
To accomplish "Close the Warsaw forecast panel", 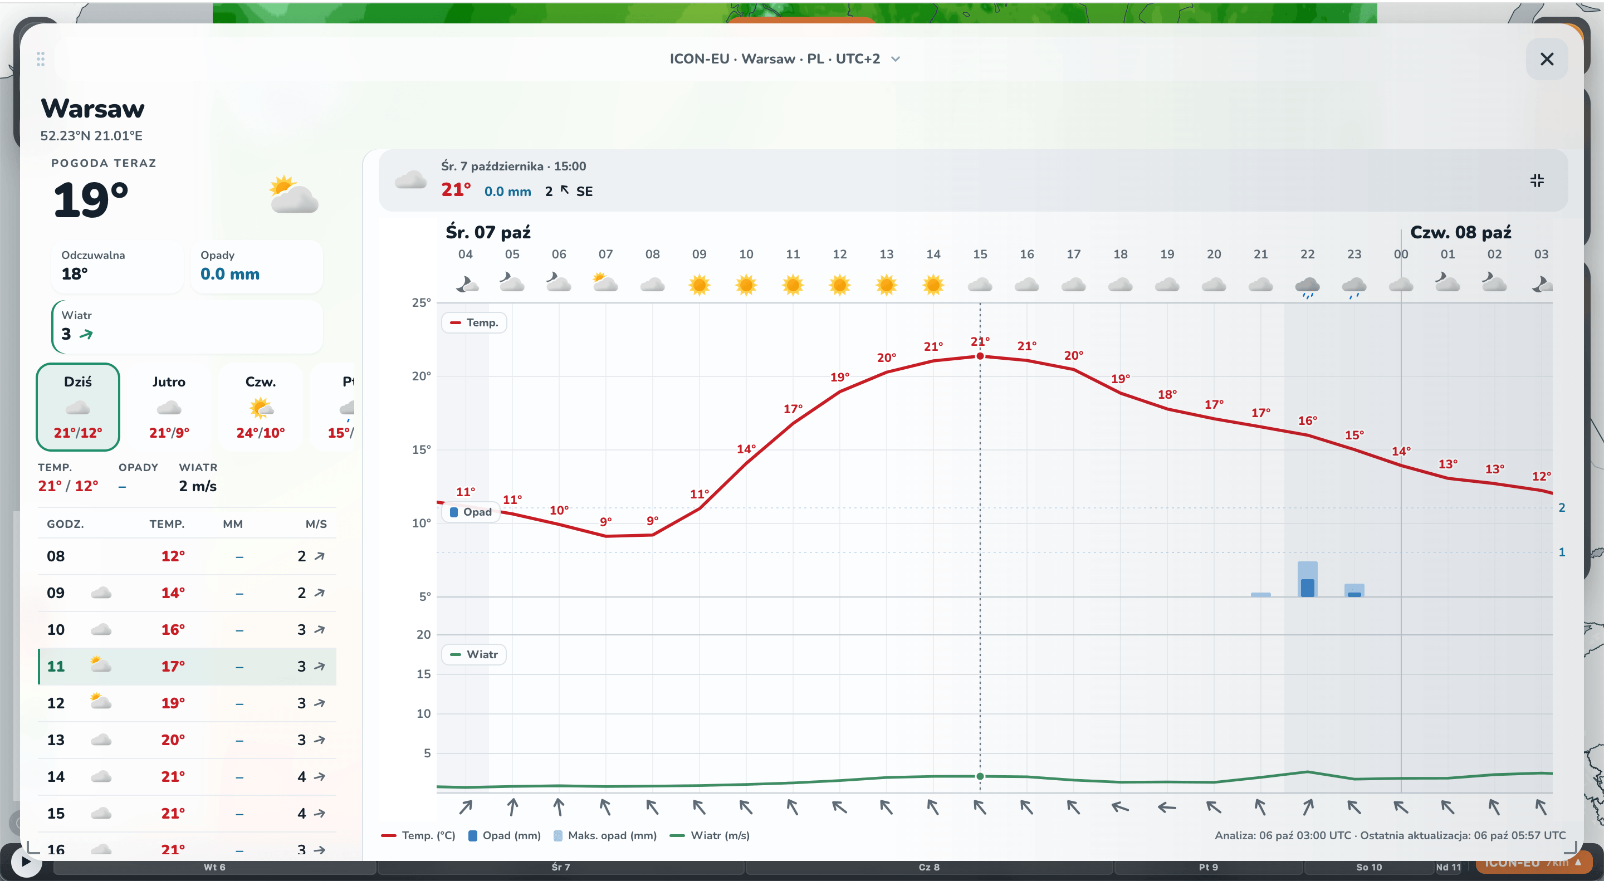I will 1547,59.
